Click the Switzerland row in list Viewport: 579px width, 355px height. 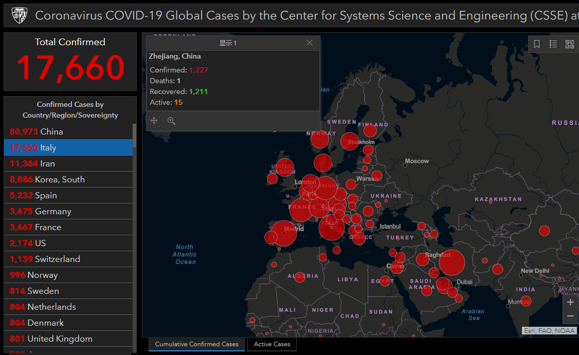pos(68,259)
